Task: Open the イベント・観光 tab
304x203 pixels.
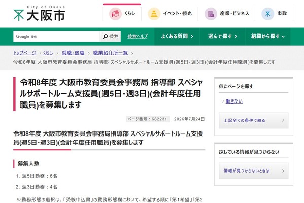Action: coord(170,14)
